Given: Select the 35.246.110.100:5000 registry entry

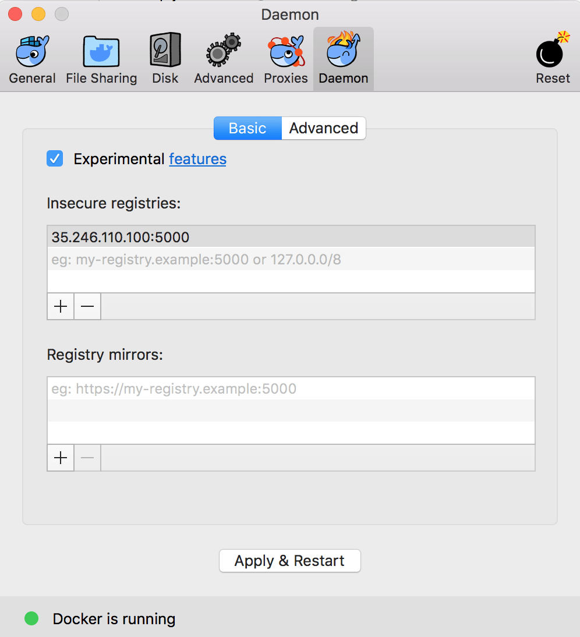Looking at the screenshot, I should tap(291, 237).
